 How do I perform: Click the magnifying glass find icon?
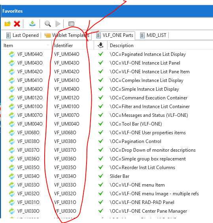pos(48,24)
